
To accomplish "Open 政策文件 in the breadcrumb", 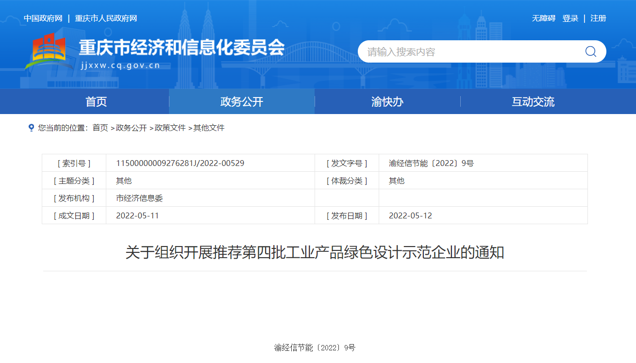I will [x=170, y=128].
